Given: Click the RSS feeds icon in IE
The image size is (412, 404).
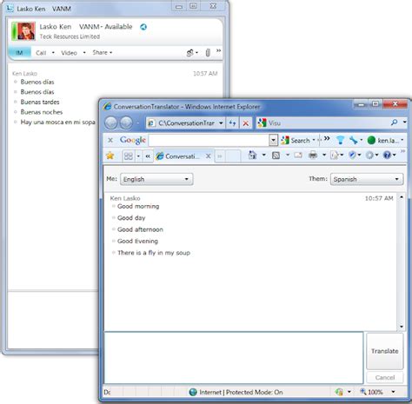Looking at the screenshot, I should pyautogui.click(x=276, y=156).
